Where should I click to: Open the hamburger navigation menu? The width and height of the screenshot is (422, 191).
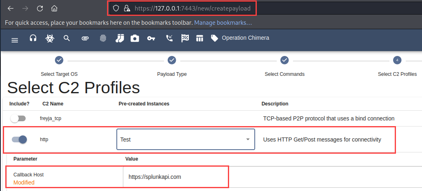15,40
